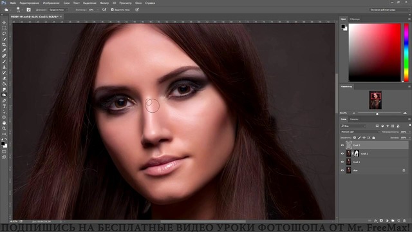Open the layer Fill dropdown arrow
Viewport: 412px width, 232px height.
409,137
